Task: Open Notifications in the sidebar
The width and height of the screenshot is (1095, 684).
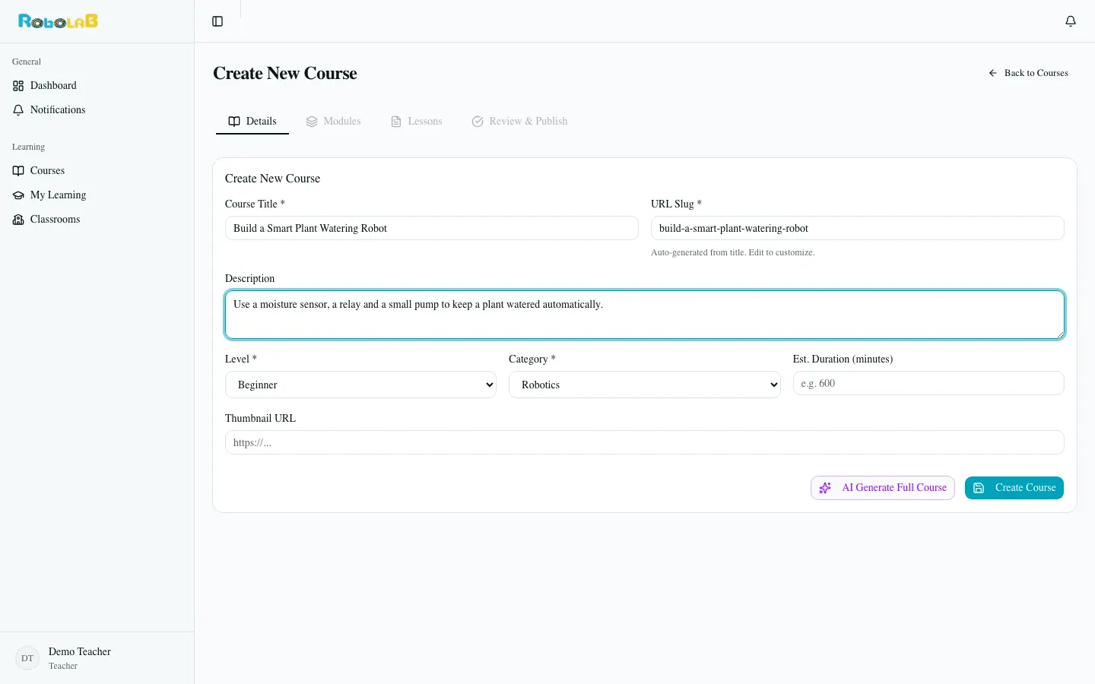Action: tap(97, 110)
